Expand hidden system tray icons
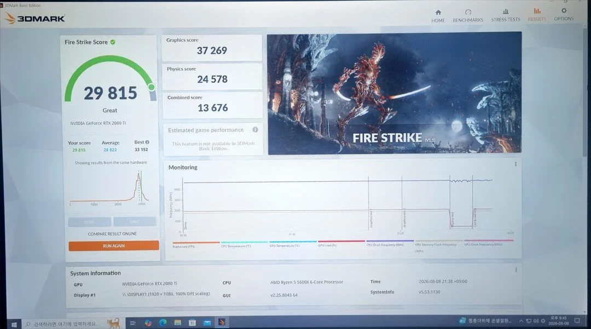This screenshot has width=591, height=329. [522, 321]
